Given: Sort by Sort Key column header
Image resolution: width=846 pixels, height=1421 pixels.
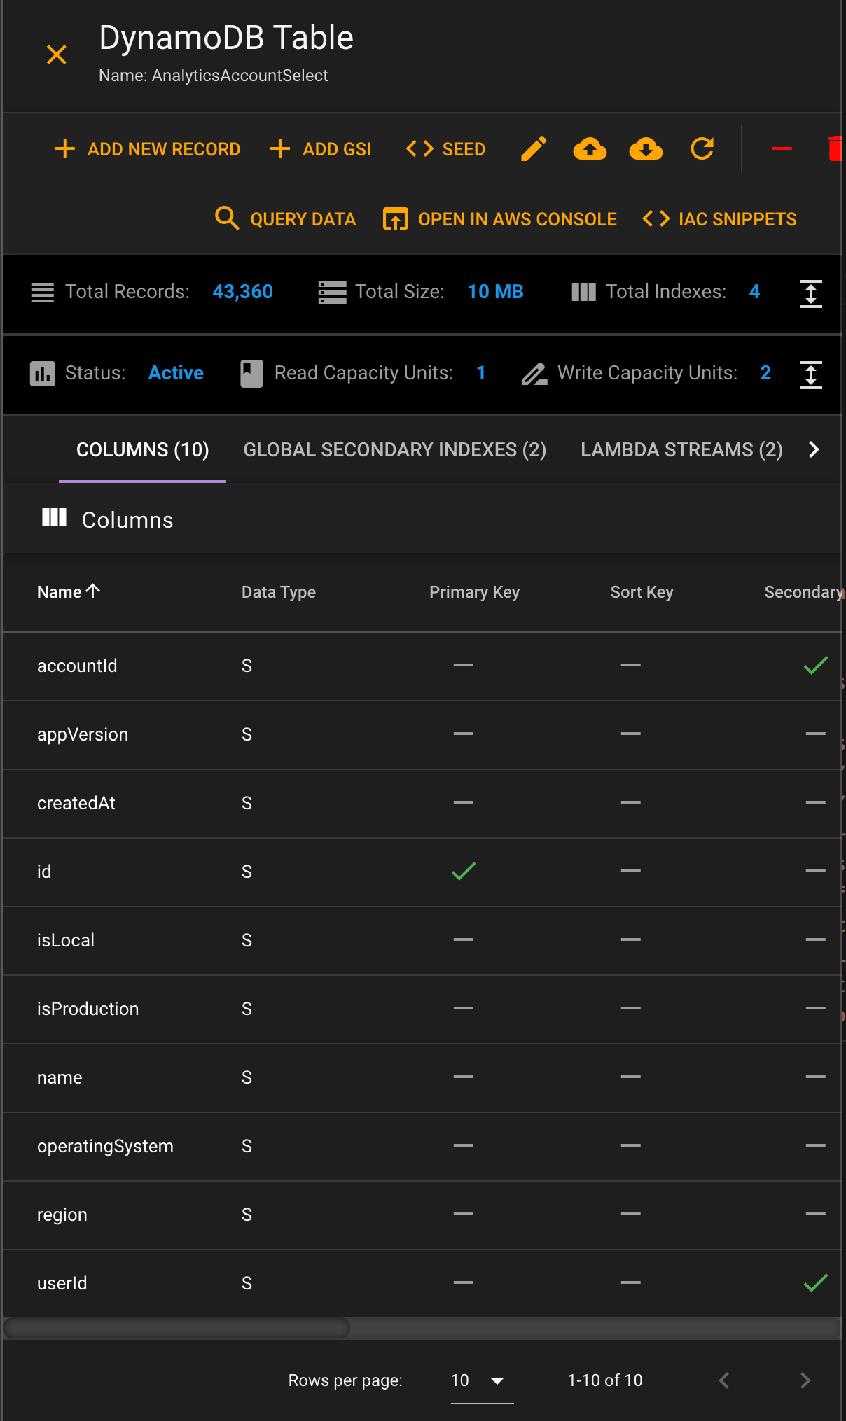Looking at the screenshot, I should click(642, 592).
